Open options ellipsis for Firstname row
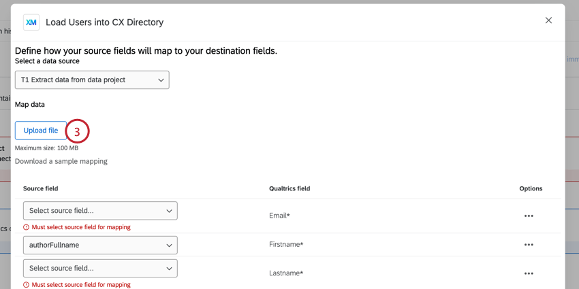579x289 pixels. coord(529,245)
